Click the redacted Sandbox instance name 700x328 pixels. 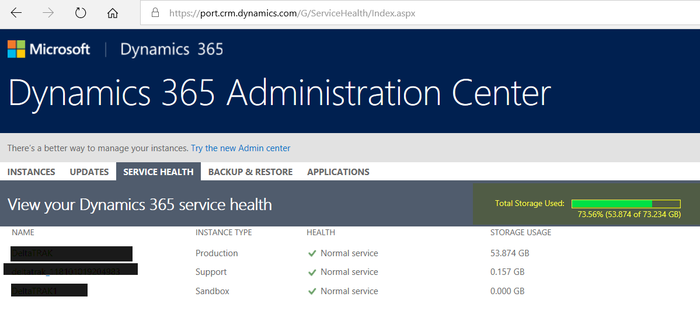click(49, 290)
